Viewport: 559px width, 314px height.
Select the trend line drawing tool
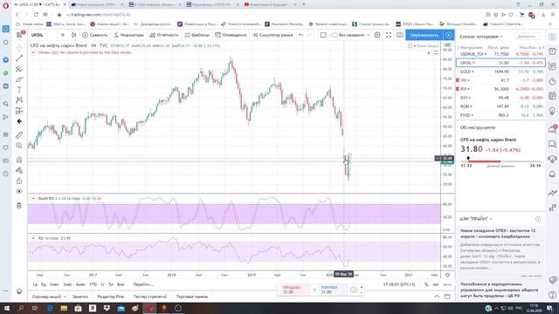[19, 58]
